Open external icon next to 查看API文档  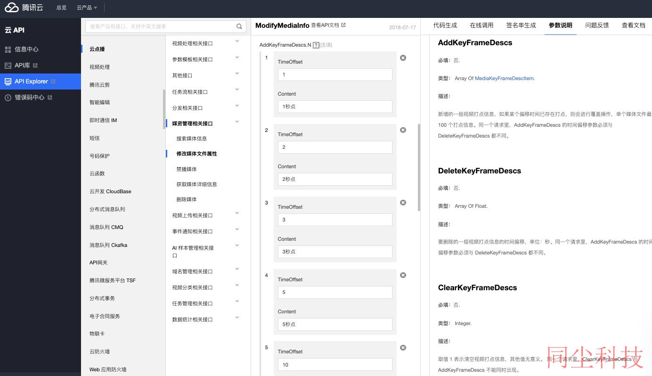[343, 25]
